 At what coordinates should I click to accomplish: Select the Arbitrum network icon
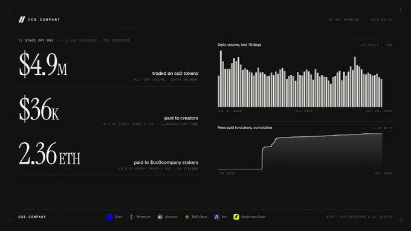pyautogui.click(x=160, y=217)
